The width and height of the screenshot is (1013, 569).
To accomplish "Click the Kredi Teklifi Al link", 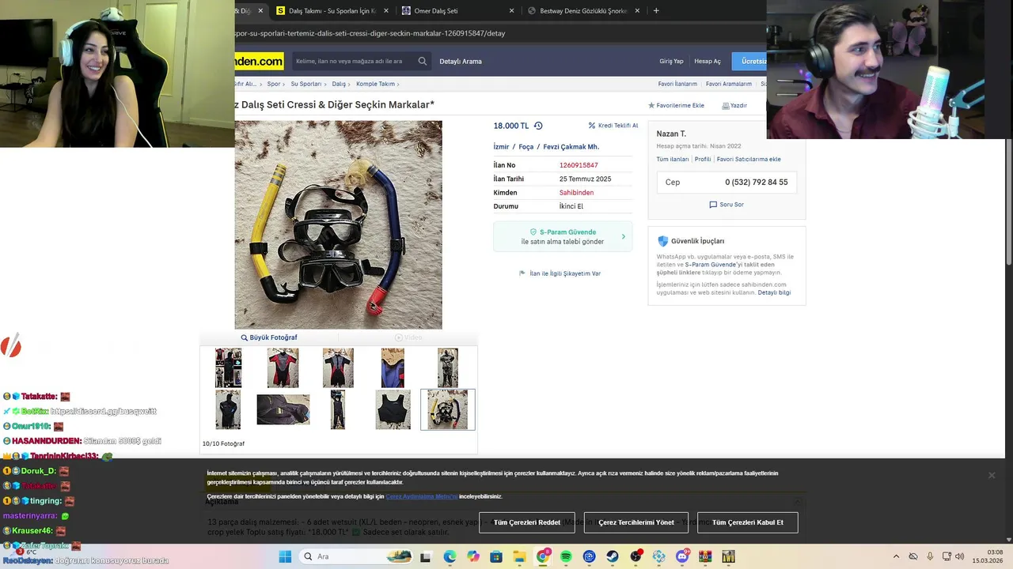I will (x=613, y=126).
